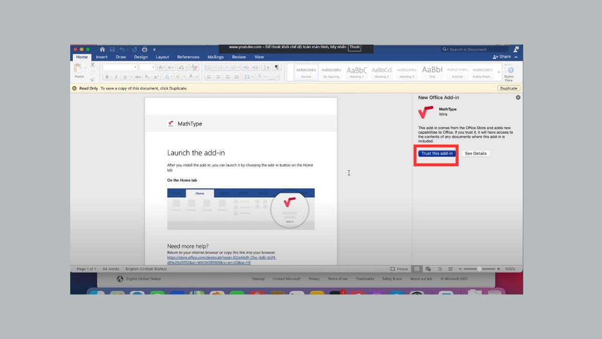
Task: Open the Line Spacing dropdown
Action: pos(248,77)
